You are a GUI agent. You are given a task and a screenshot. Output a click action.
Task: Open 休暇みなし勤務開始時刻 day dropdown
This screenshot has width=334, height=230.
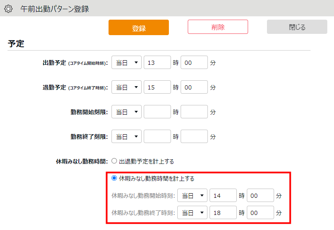[x=192, y=195]
